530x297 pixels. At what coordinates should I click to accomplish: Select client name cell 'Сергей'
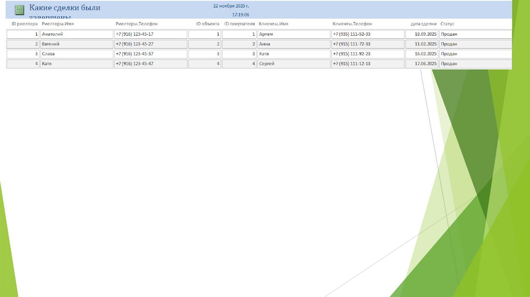[x=294, y=64]
